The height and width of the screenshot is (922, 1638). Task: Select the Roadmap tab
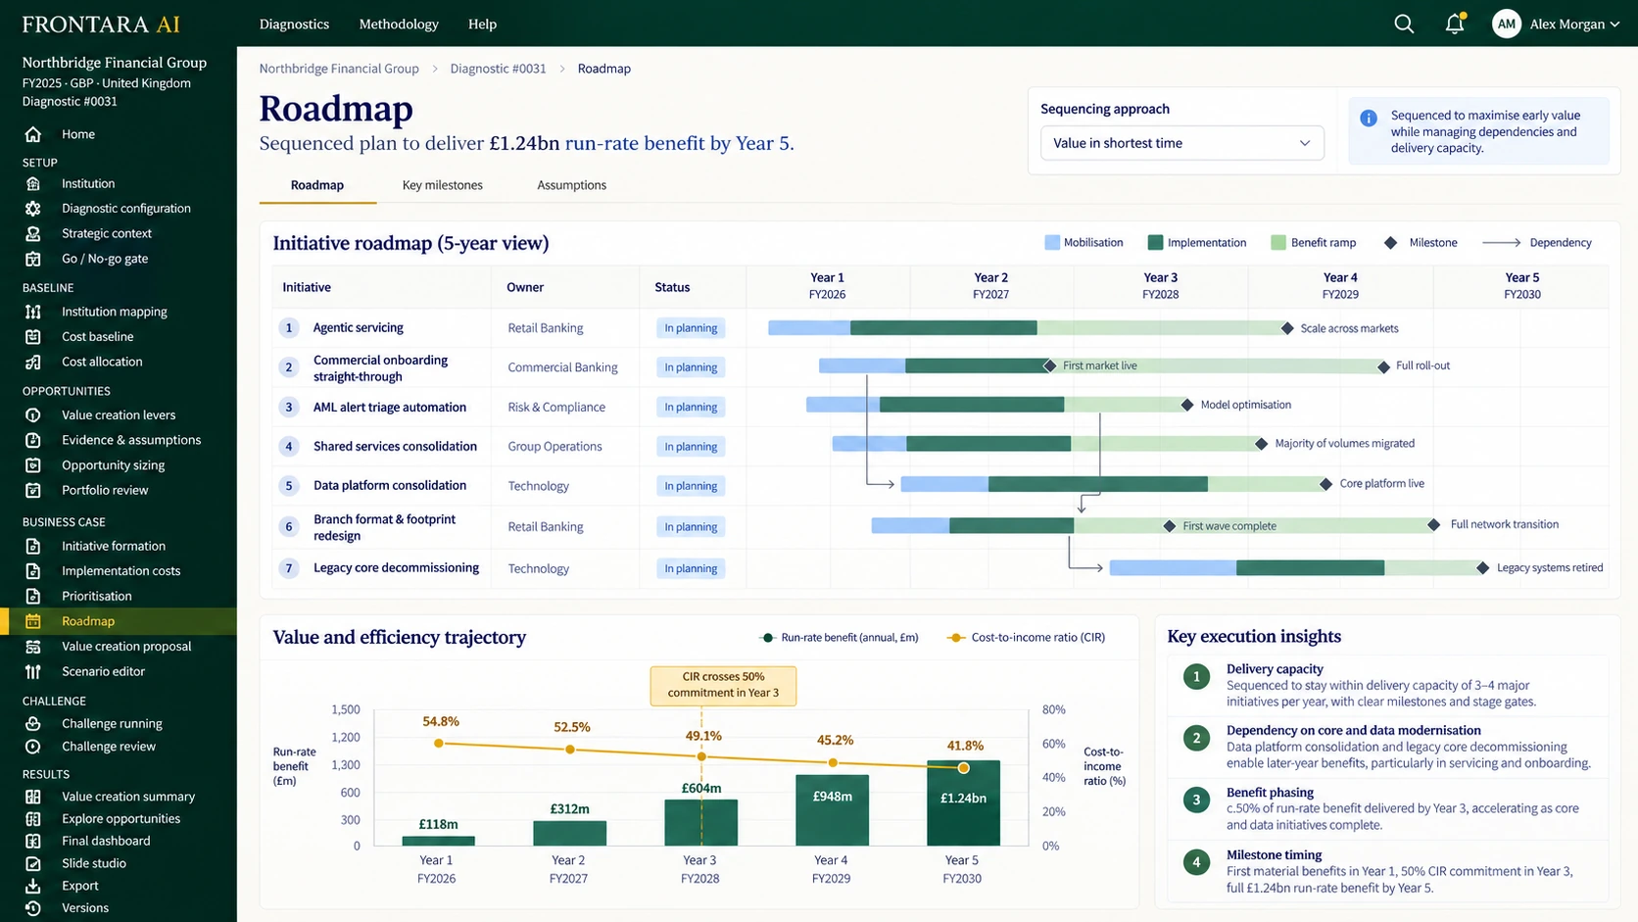point(317,185)
